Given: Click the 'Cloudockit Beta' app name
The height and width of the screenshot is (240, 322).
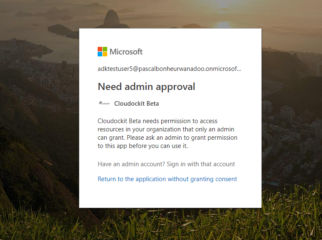Looking at the screenshot, I should coord(137,104).
